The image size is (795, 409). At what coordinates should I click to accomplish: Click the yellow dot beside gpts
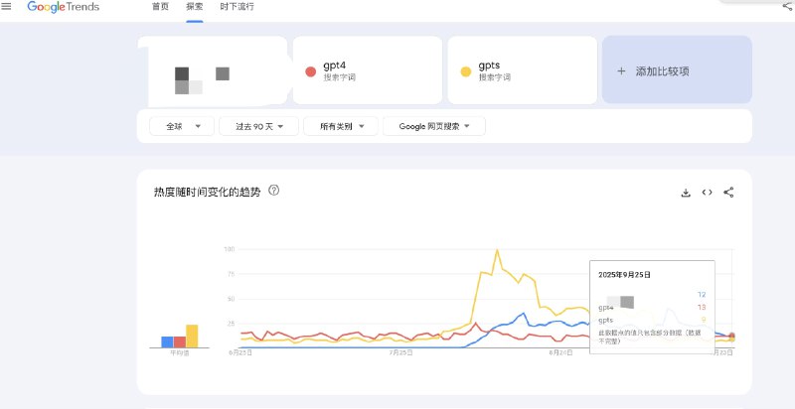465,71
